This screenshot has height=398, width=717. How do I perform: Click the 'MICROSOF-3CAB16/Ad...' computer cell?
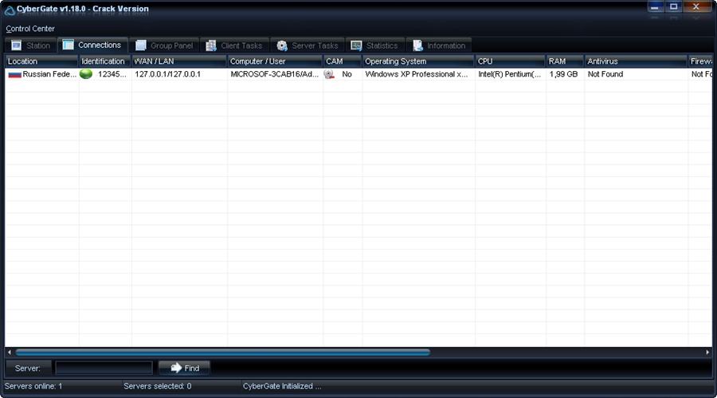[274, 74]
